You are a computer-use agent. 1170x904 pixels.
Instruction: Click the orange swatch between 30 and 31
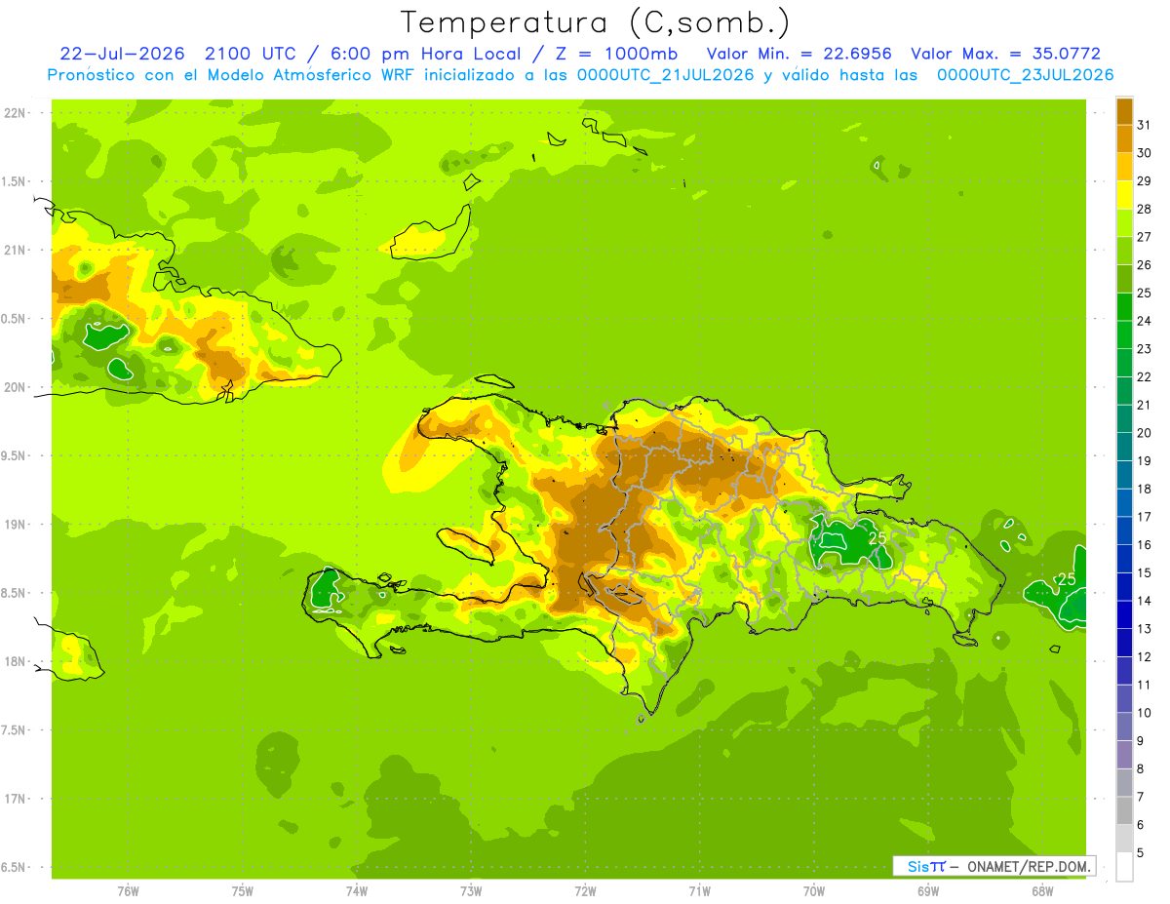click(x=1124, y=138)
